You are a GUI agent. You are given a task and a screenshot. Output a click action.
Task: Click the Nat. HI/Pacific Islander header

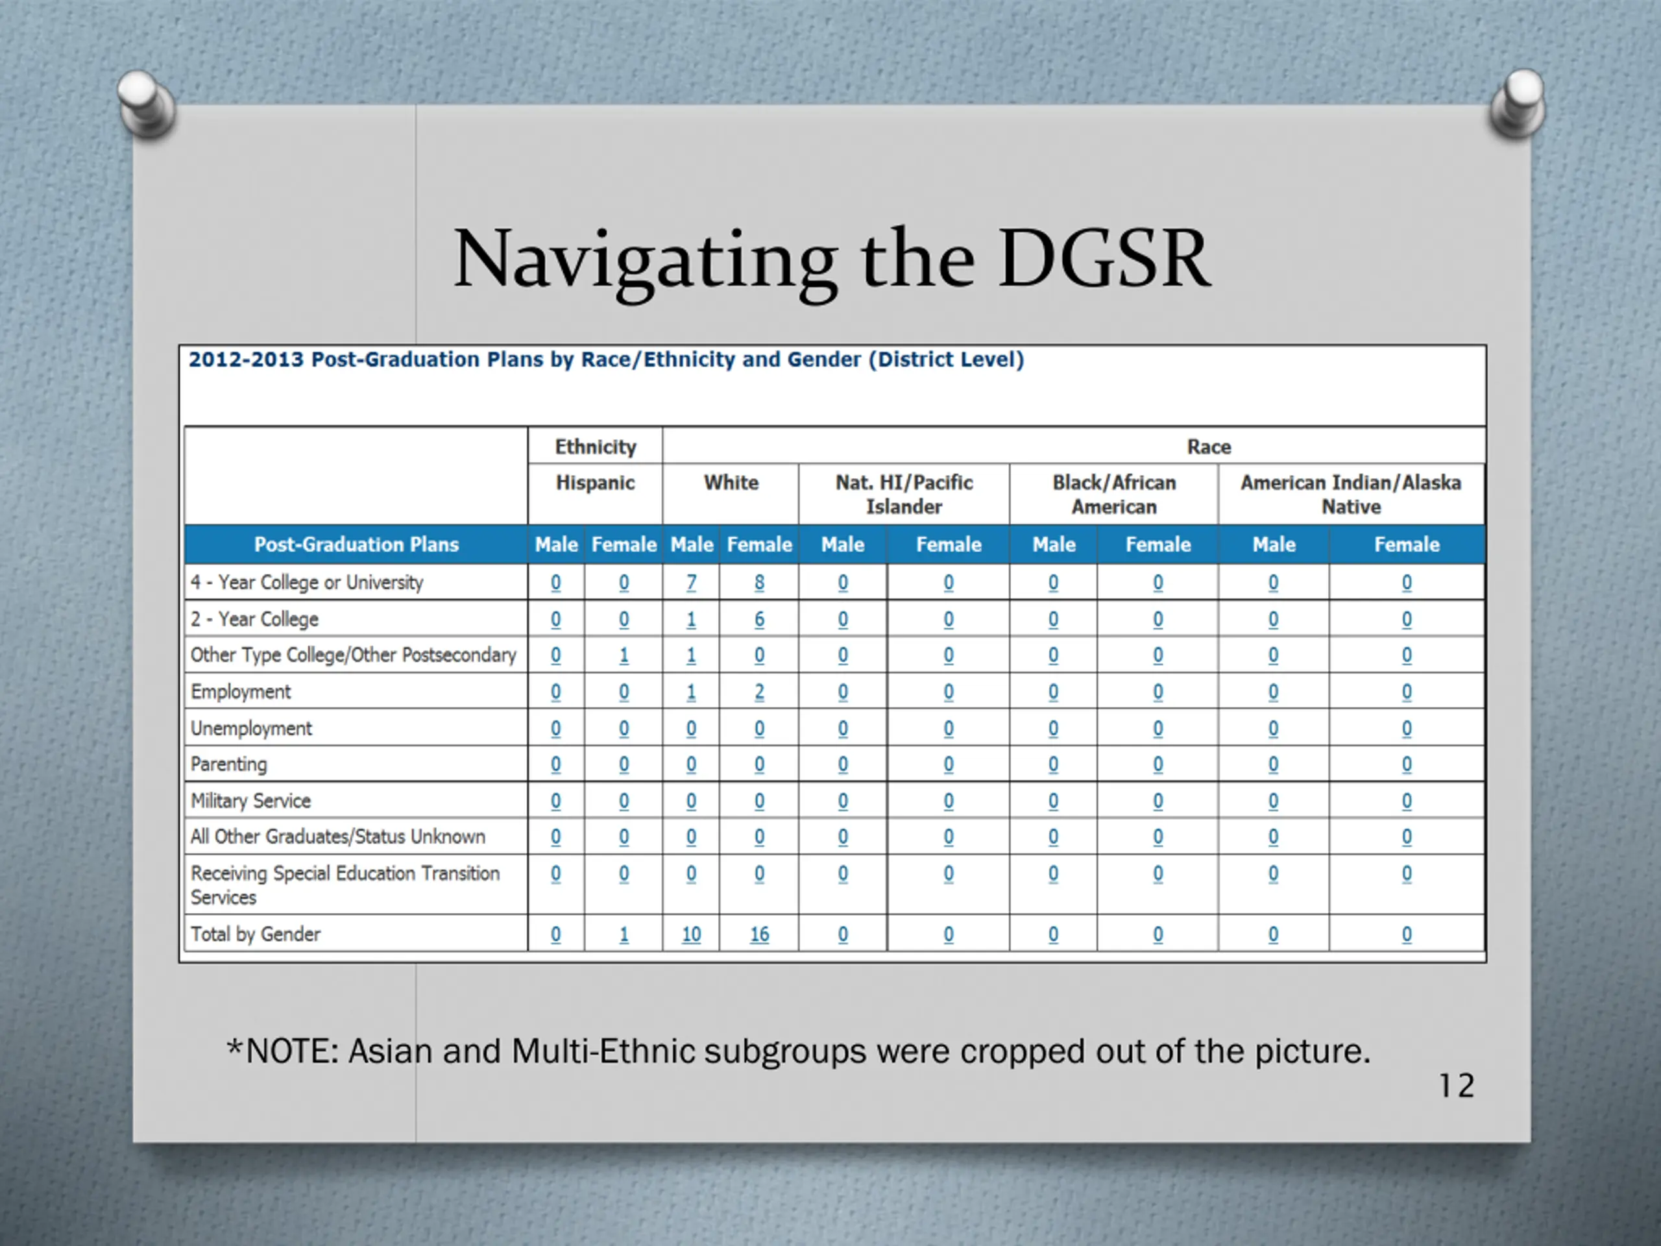(x=904, y=495)
